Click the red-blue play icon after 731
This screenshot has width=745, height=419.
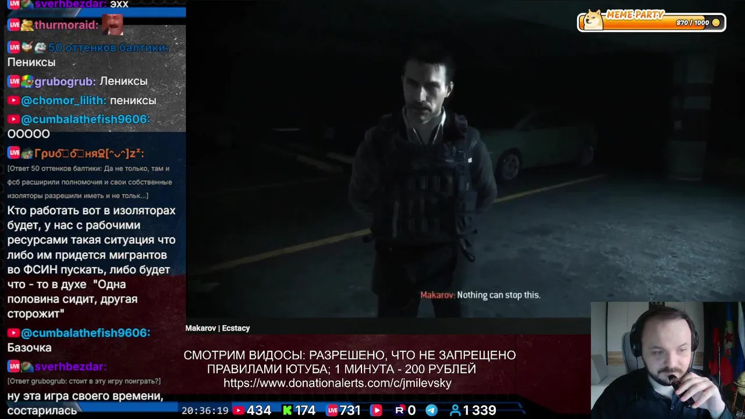tap(376, 410)
